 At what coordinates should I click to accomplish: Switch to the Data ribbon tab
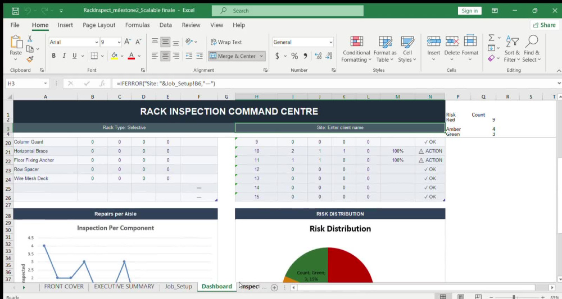[x=166, y=25]
